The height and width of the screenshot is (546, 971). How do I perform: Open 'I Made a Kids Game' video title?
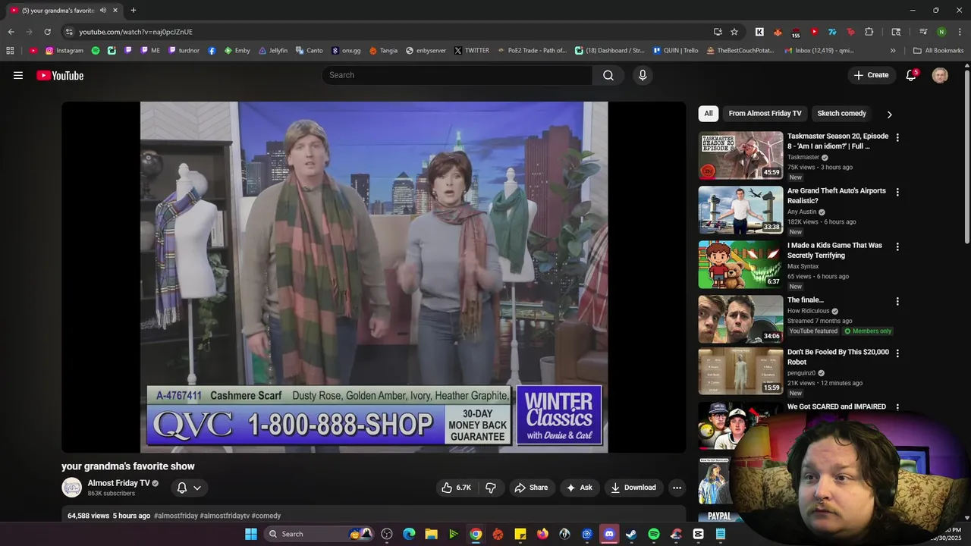click(x=834, y=250)
